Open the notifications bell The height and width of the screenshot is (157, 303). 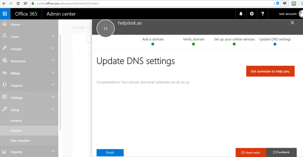(241, 14)
